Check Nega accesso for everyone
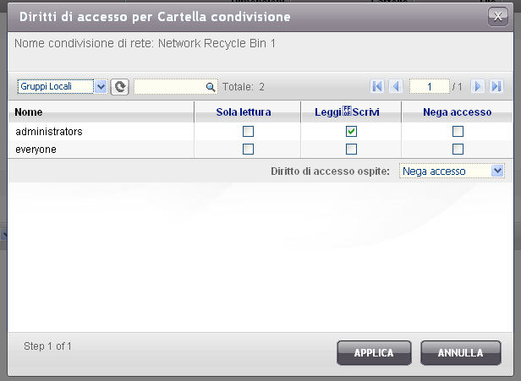The width and height of the screenshot is (521, 381). tap(458, 150)
